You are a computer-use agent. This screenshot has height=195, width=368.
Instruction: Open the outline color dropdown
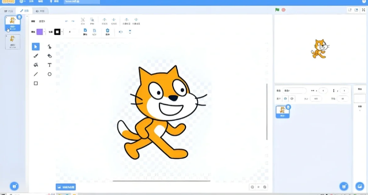coord(59,32)
